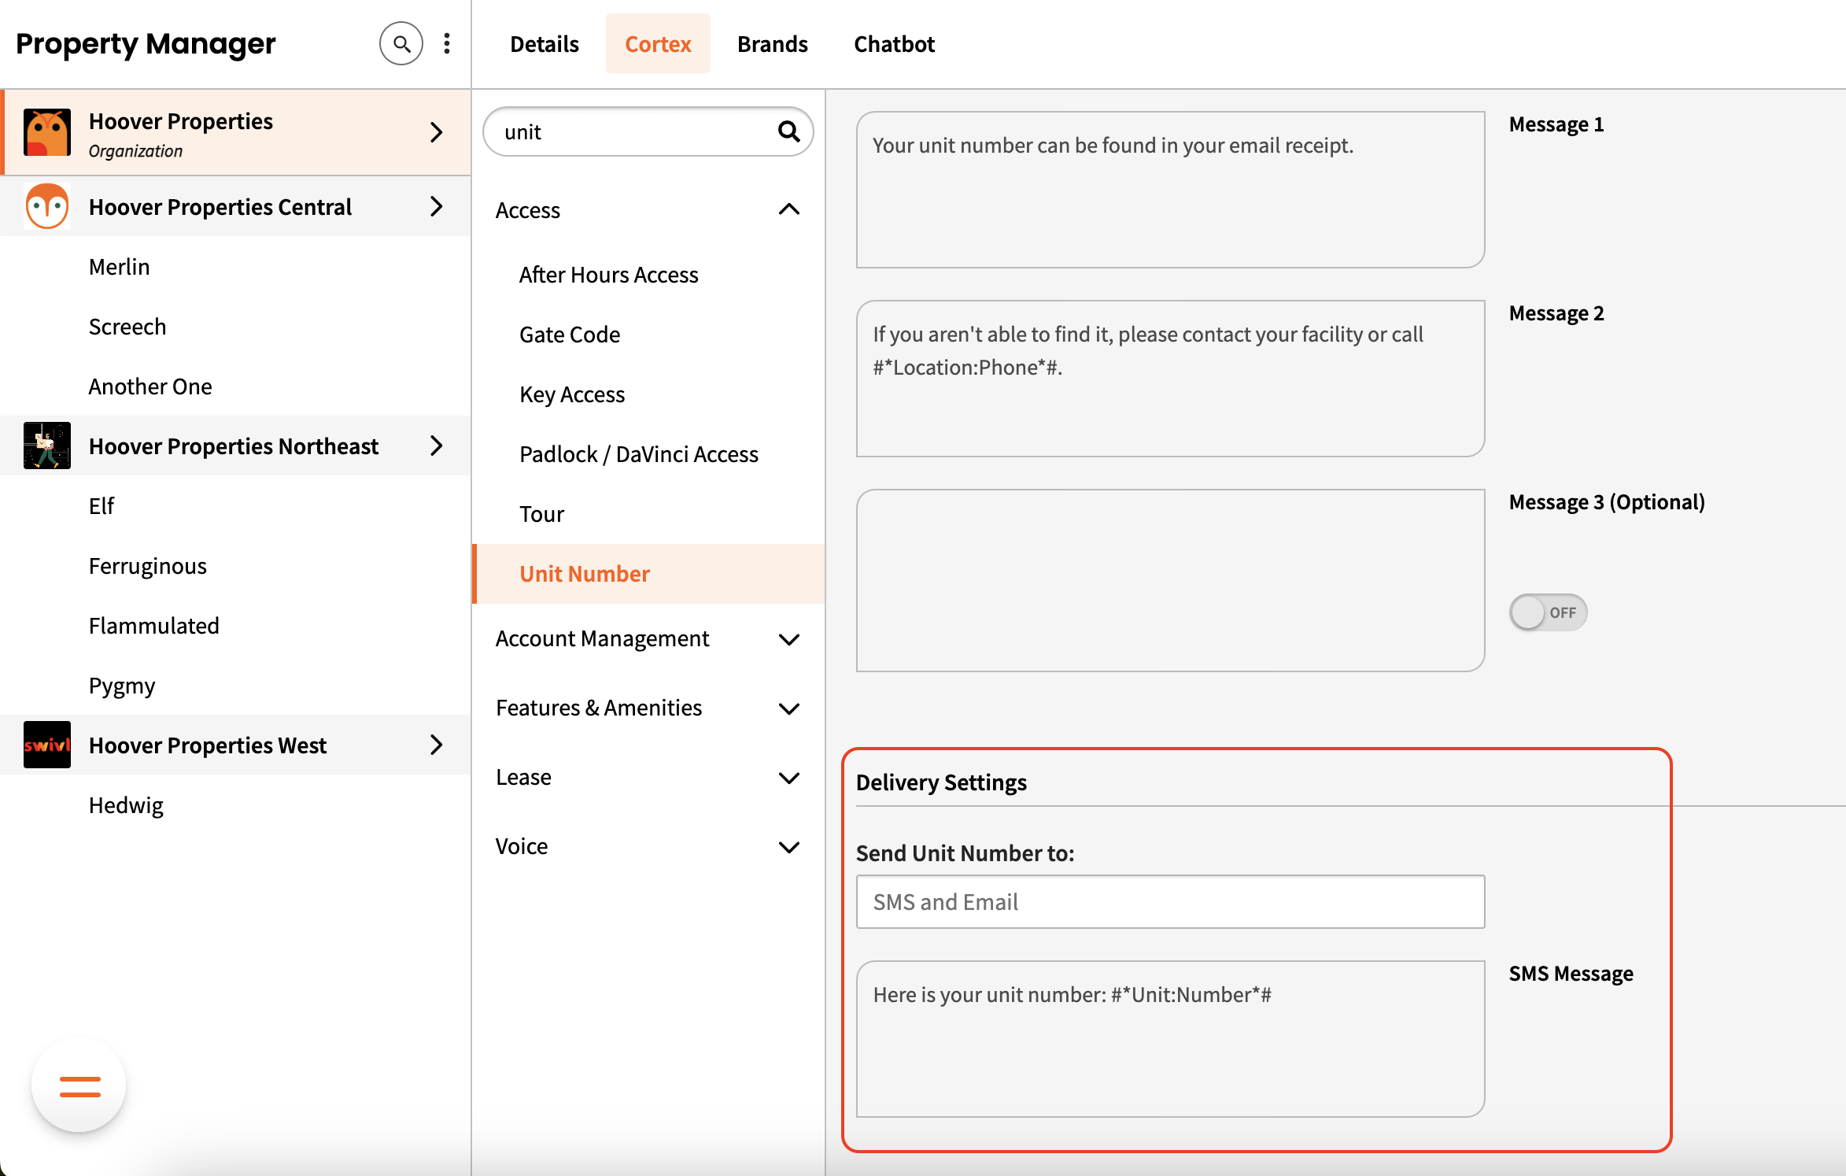1846x1176 pixels.
Task: Click the Property Manager search icon
Action: (x=401, y=44)
